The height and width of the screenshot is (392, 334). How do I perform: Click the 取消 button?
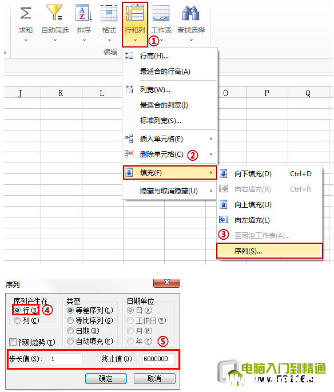point(154,378)
